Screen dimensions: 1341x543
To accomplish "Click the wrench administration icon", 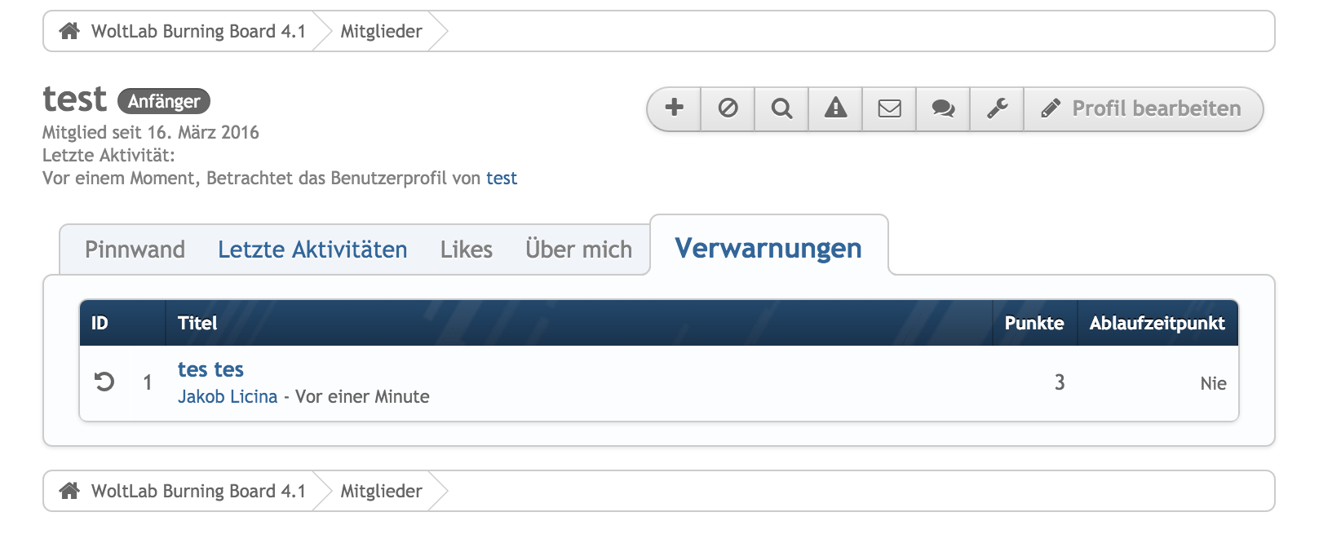I will (x=997, y=108).
